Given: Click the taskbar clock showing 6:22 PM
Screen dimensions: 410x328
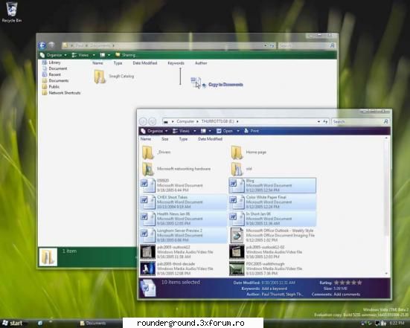Looking at the screenshot, I should pos(397,324).
